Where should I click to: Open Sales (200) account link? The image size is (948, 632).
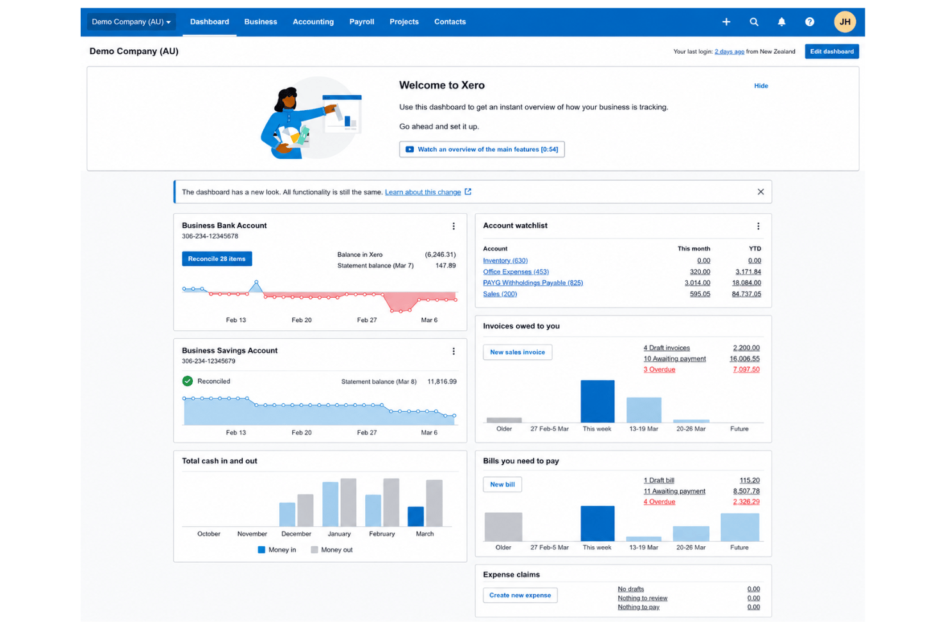click(x=500, y=294)
